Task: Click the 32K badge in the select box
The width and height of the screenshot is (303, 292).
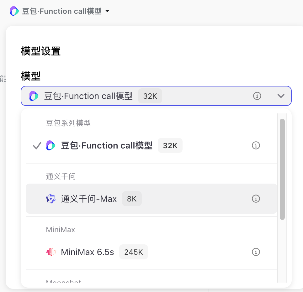Action: (x=150, y=96)
